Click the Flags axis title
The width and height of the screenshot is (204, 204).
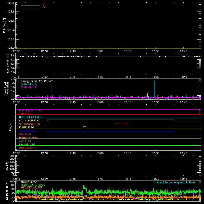pos(10,127)
